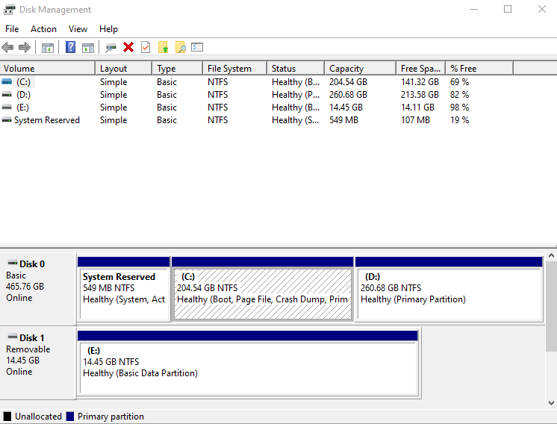This screenshot has height=424, width=557.
Task: Minimize the Disk Management window
Action: click(474, 9)
